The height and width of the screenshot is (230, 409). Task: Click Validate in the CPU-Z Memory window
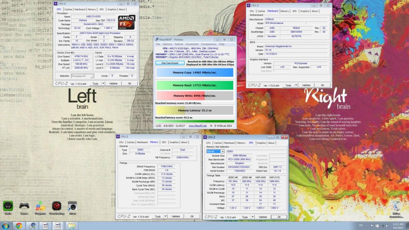pyautogui.click(x=176, y=216)
